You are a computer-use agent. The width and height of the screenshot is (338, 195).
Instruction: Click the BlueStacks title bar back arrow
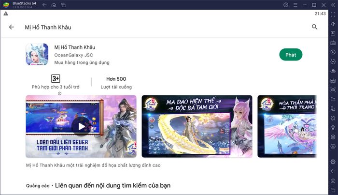coord(44,5)
